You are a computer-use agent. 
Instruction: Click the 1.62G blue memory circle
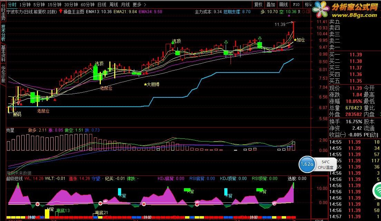click(x=307, y=164)
